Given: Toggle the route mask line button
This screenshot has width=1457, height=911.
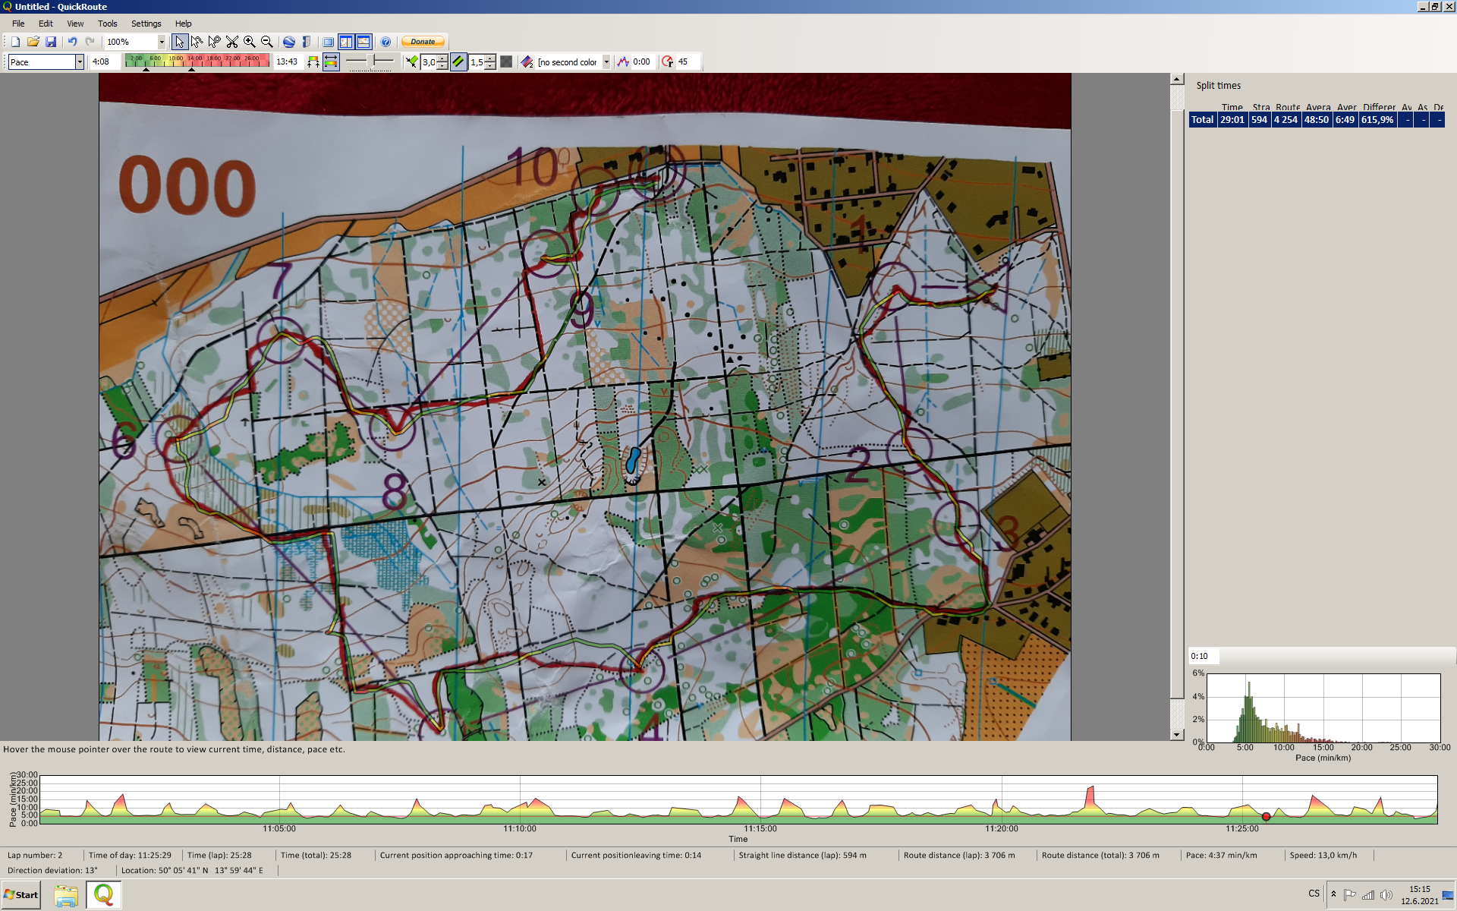Looking at the screenshot, I should tap(459, 62).
